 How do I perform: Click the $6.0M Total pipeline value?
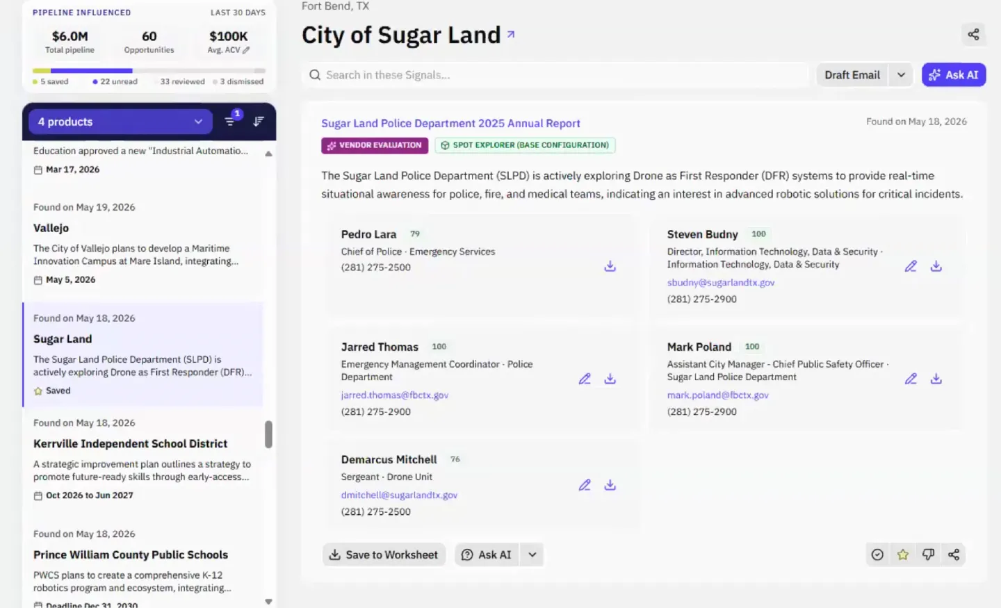(70, 36)
